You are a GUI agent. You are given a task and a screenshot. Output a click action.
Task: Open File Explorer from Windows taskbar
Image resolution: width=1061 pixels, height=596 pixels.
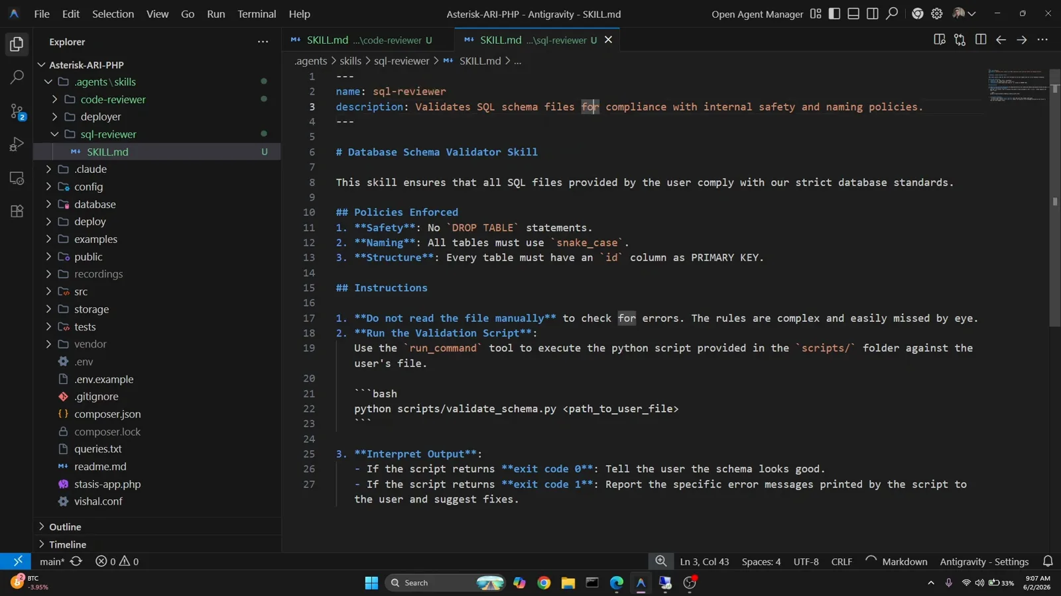tap(568, 583)
